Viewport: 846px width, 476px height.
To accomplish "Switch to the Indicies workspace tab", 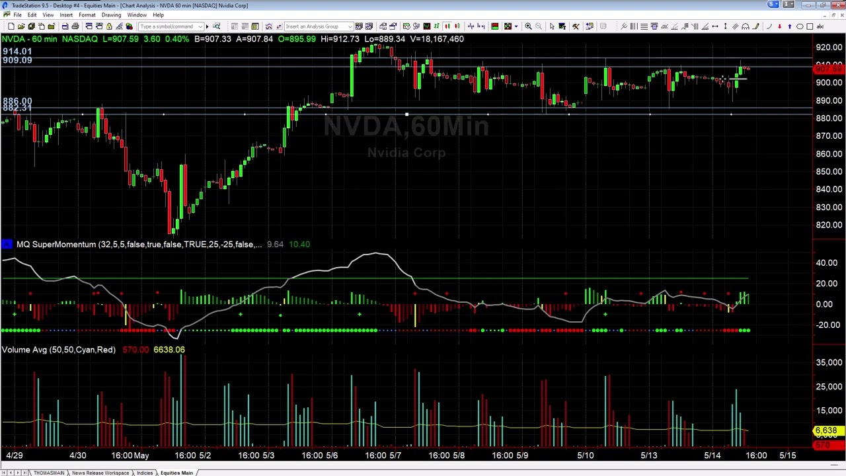I will click(x=144, y=473).
